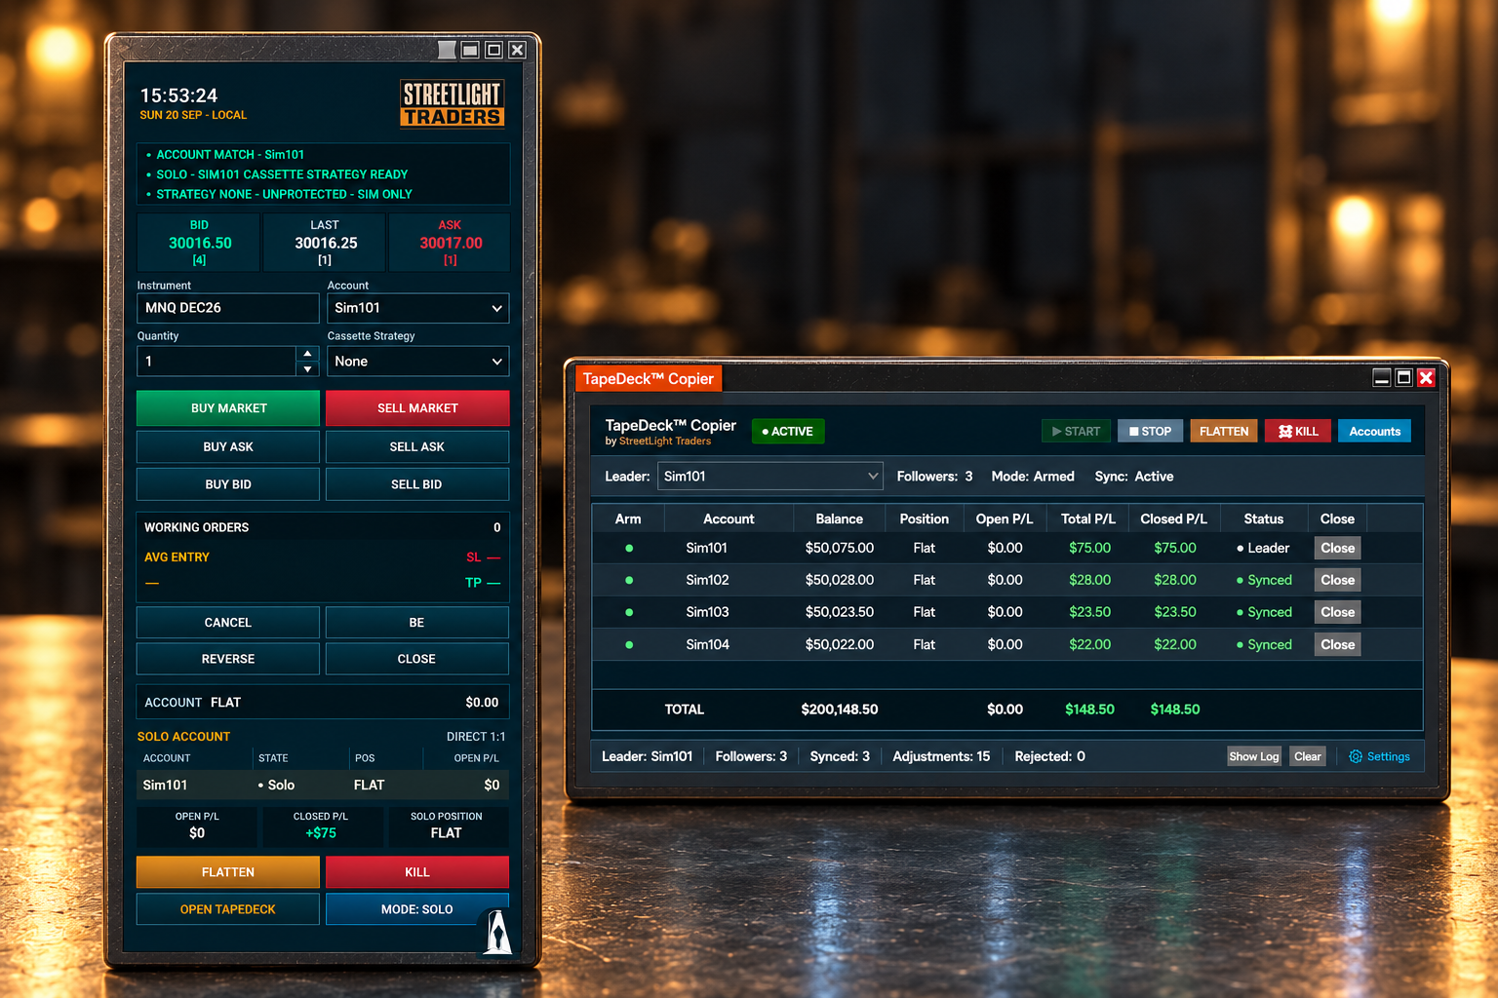Stop the copier with the STOP button

point(1151,431)
